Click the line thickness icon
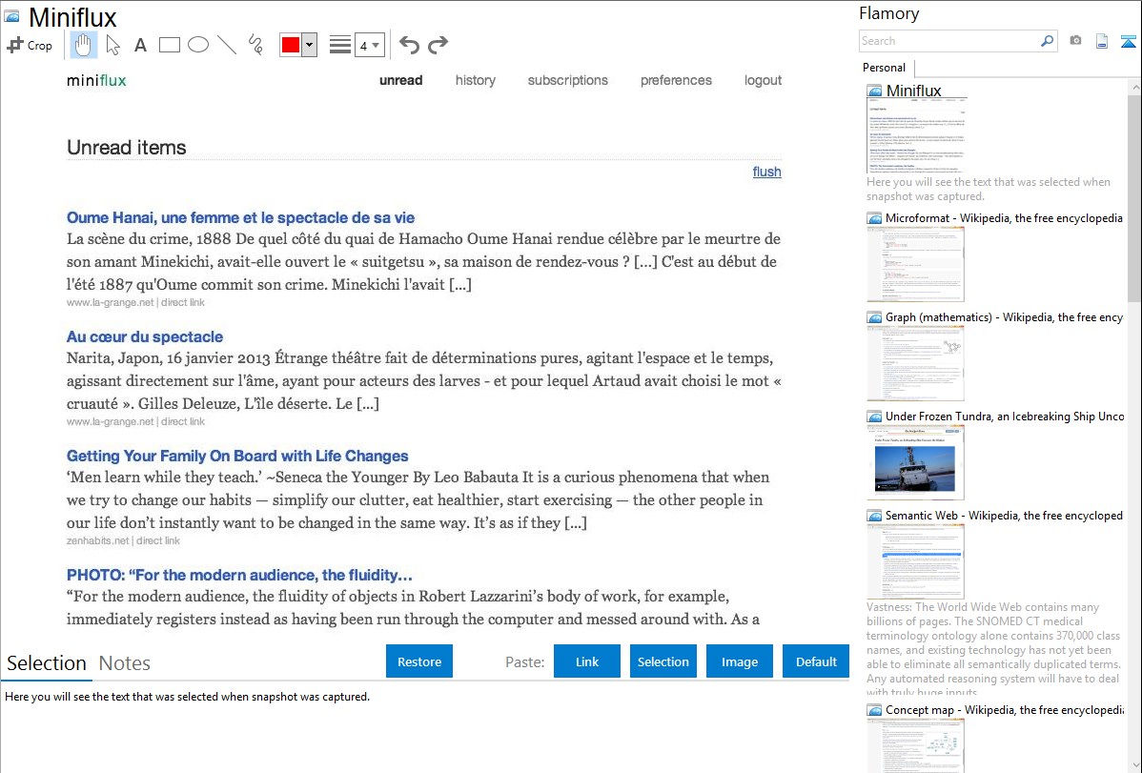This screenshot has height=773, width=1142. (x=339, y=45)
